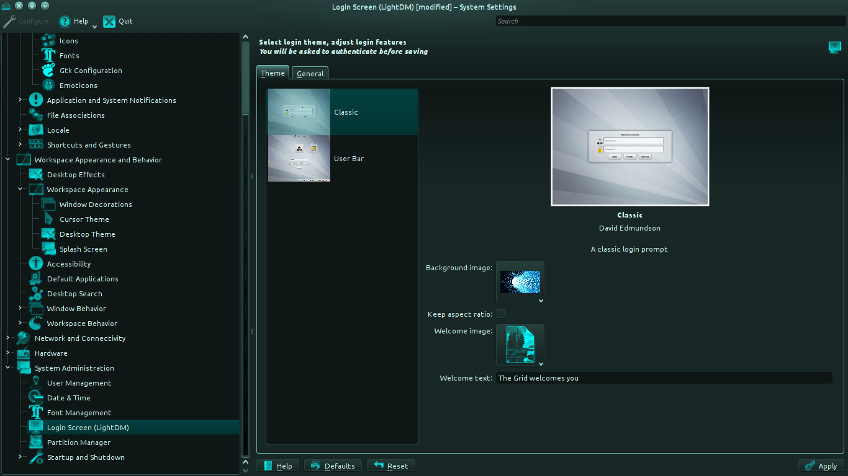Click the Desktop Theme icon
Screen dimensions: 848x476
(x=48, y=234)
